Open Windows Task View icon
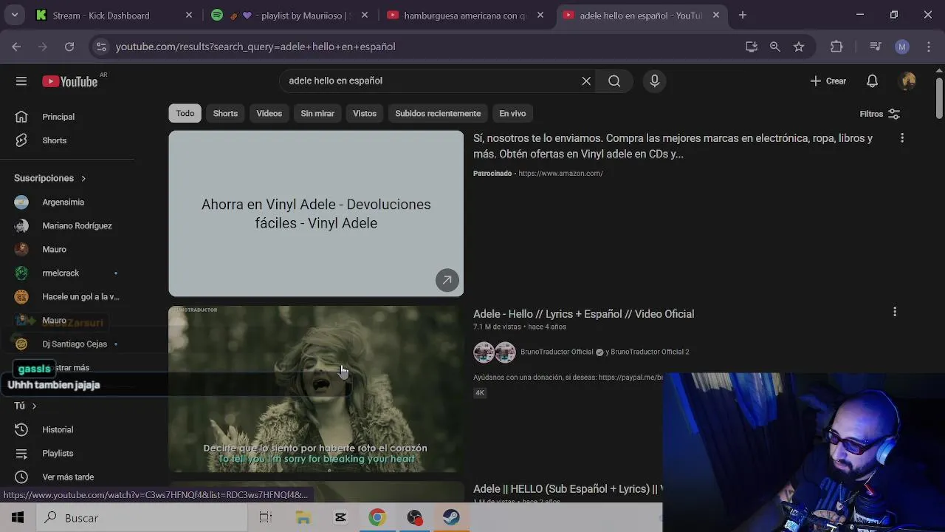This screenshot has width=945, height=532. click(x=265, y=518)
